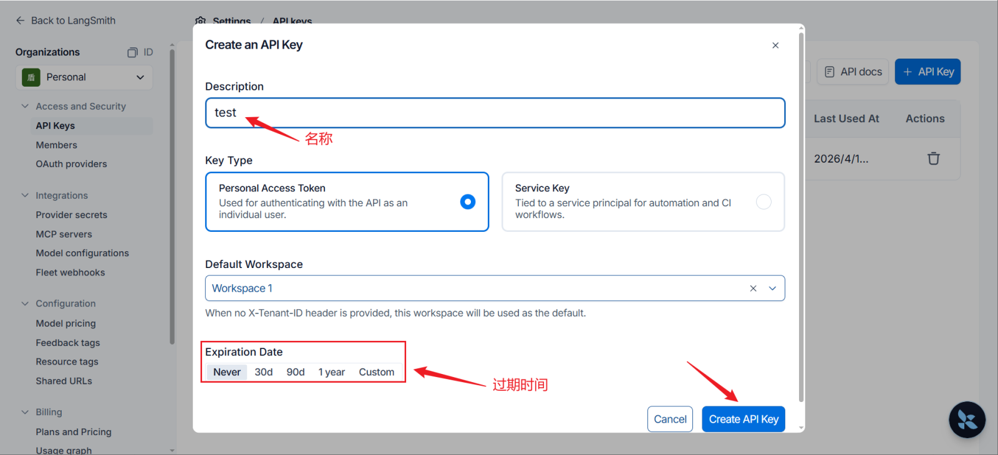The width and height of the screenshot is (998, 455).
Task: Open Model pricing settings
Action: pyautogui.click(x=65, y=323)
